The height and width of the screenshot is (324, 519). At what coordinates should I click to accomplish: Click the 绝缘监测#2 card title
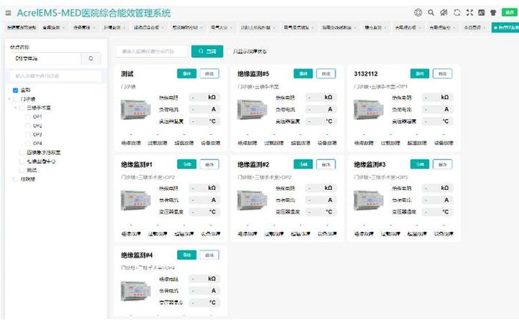(x=253, y=165)
